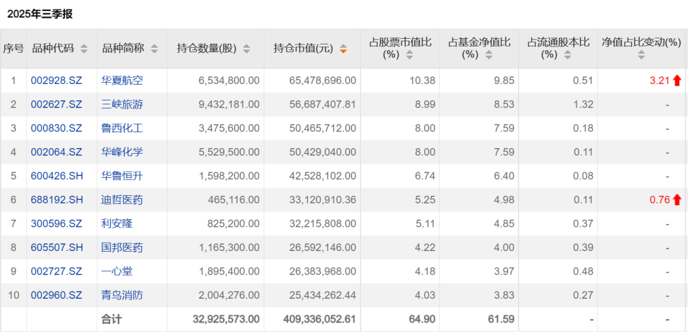Open stock code 300596.SZ link
Screen dimensions: 688x333
point(57,224)
